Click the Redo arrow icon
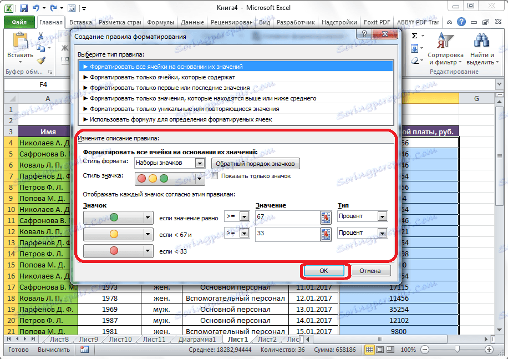The image size is (508, 359). click(x=53, y=8)
